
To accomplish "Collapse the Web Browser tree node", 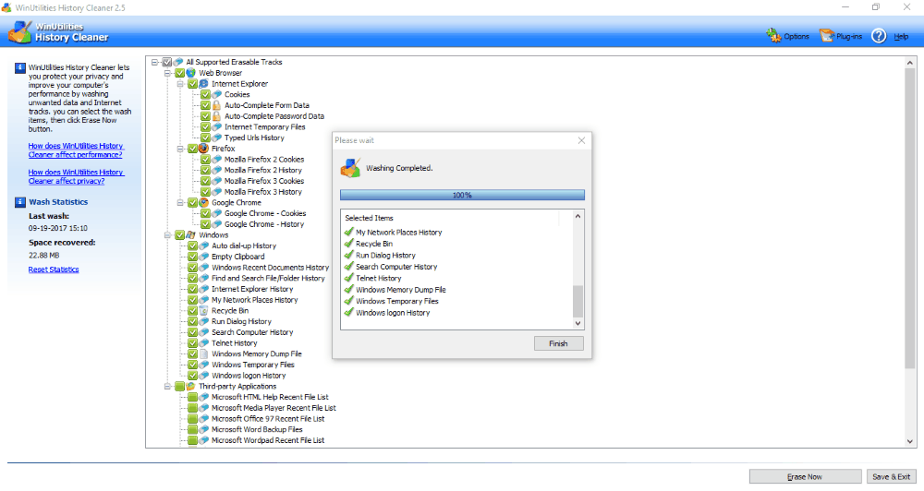I will tap(168, 73).
